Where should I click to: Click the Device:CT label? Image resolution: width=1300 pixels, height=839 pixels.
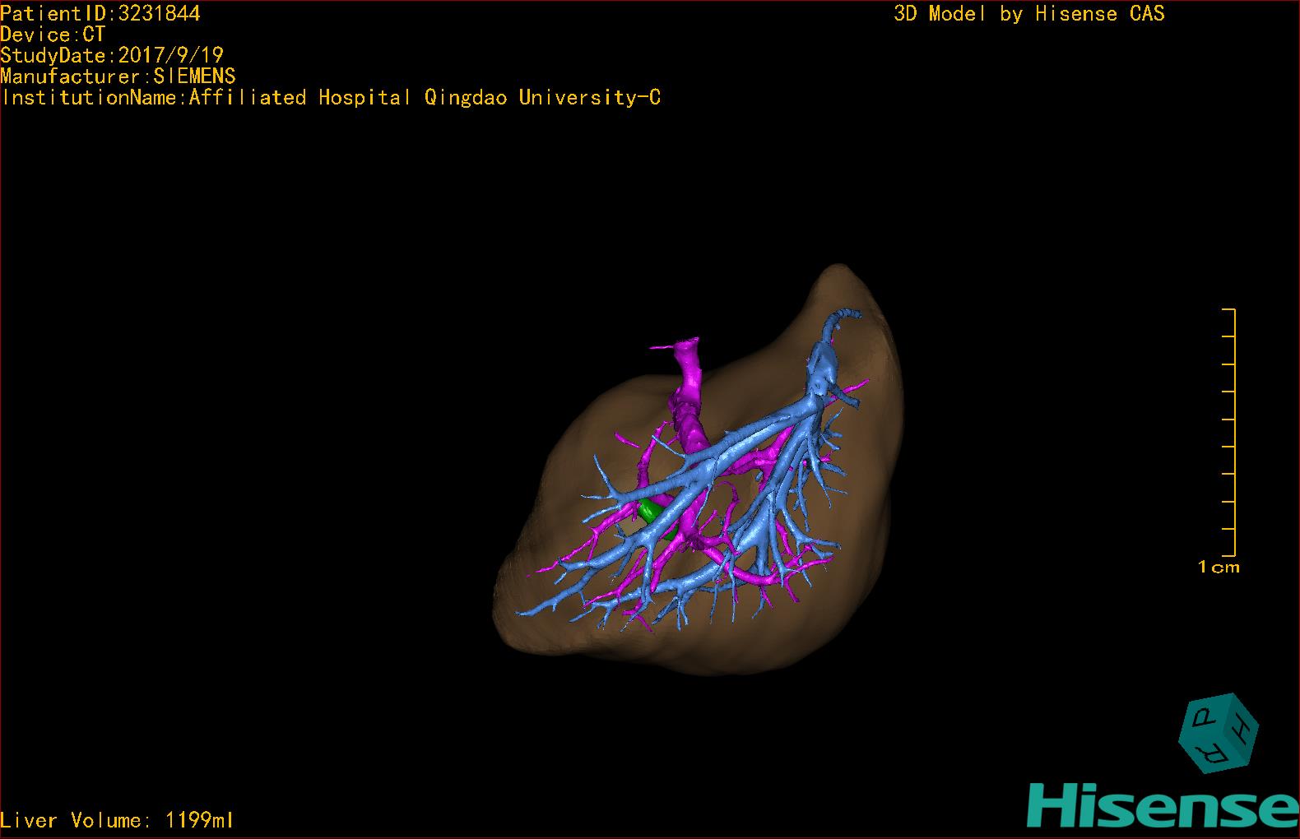[x=53, y=35]
